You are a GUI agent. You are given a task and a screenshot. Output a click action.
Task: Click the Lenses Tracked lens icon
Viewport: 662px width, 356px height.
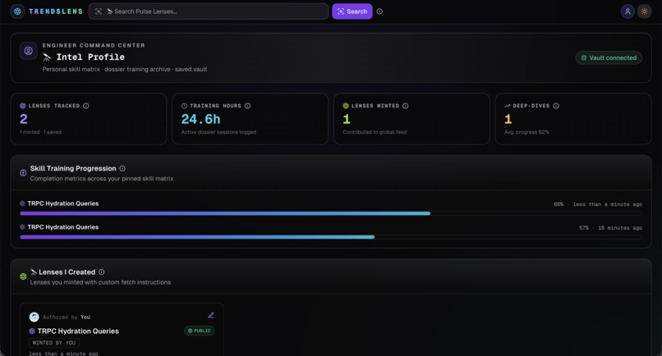tap(23, 106)
